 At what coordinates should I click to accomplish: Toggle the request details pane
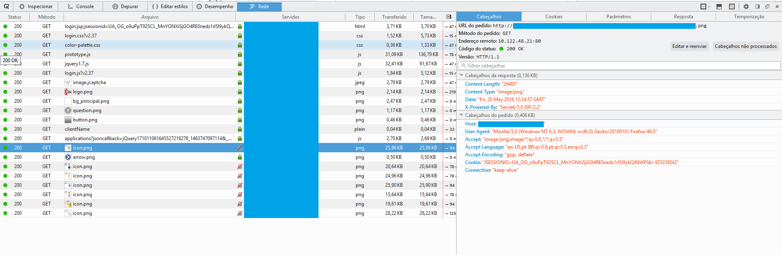pyautogui.click(x=449, y=17)
